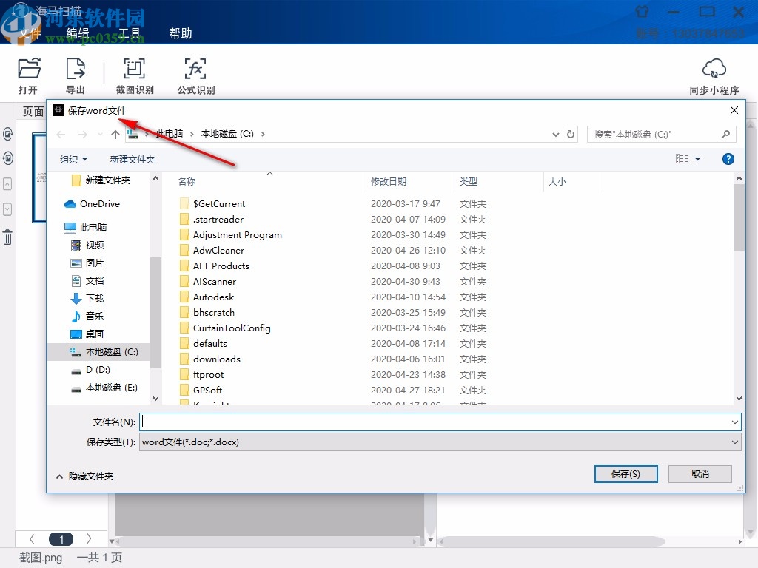Sort by 大小 column header

(557, 182)
